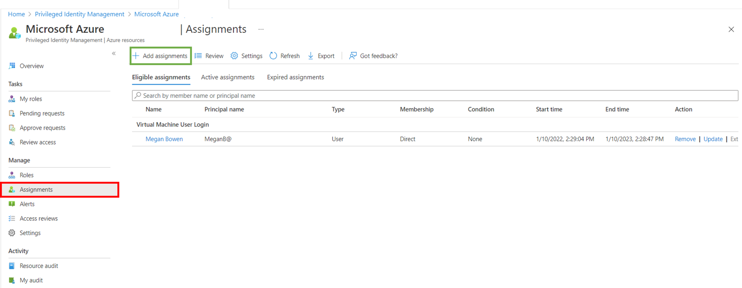Click the Pending requests icon
Viewport: 742px width, 288px height.
click(12, 113)
